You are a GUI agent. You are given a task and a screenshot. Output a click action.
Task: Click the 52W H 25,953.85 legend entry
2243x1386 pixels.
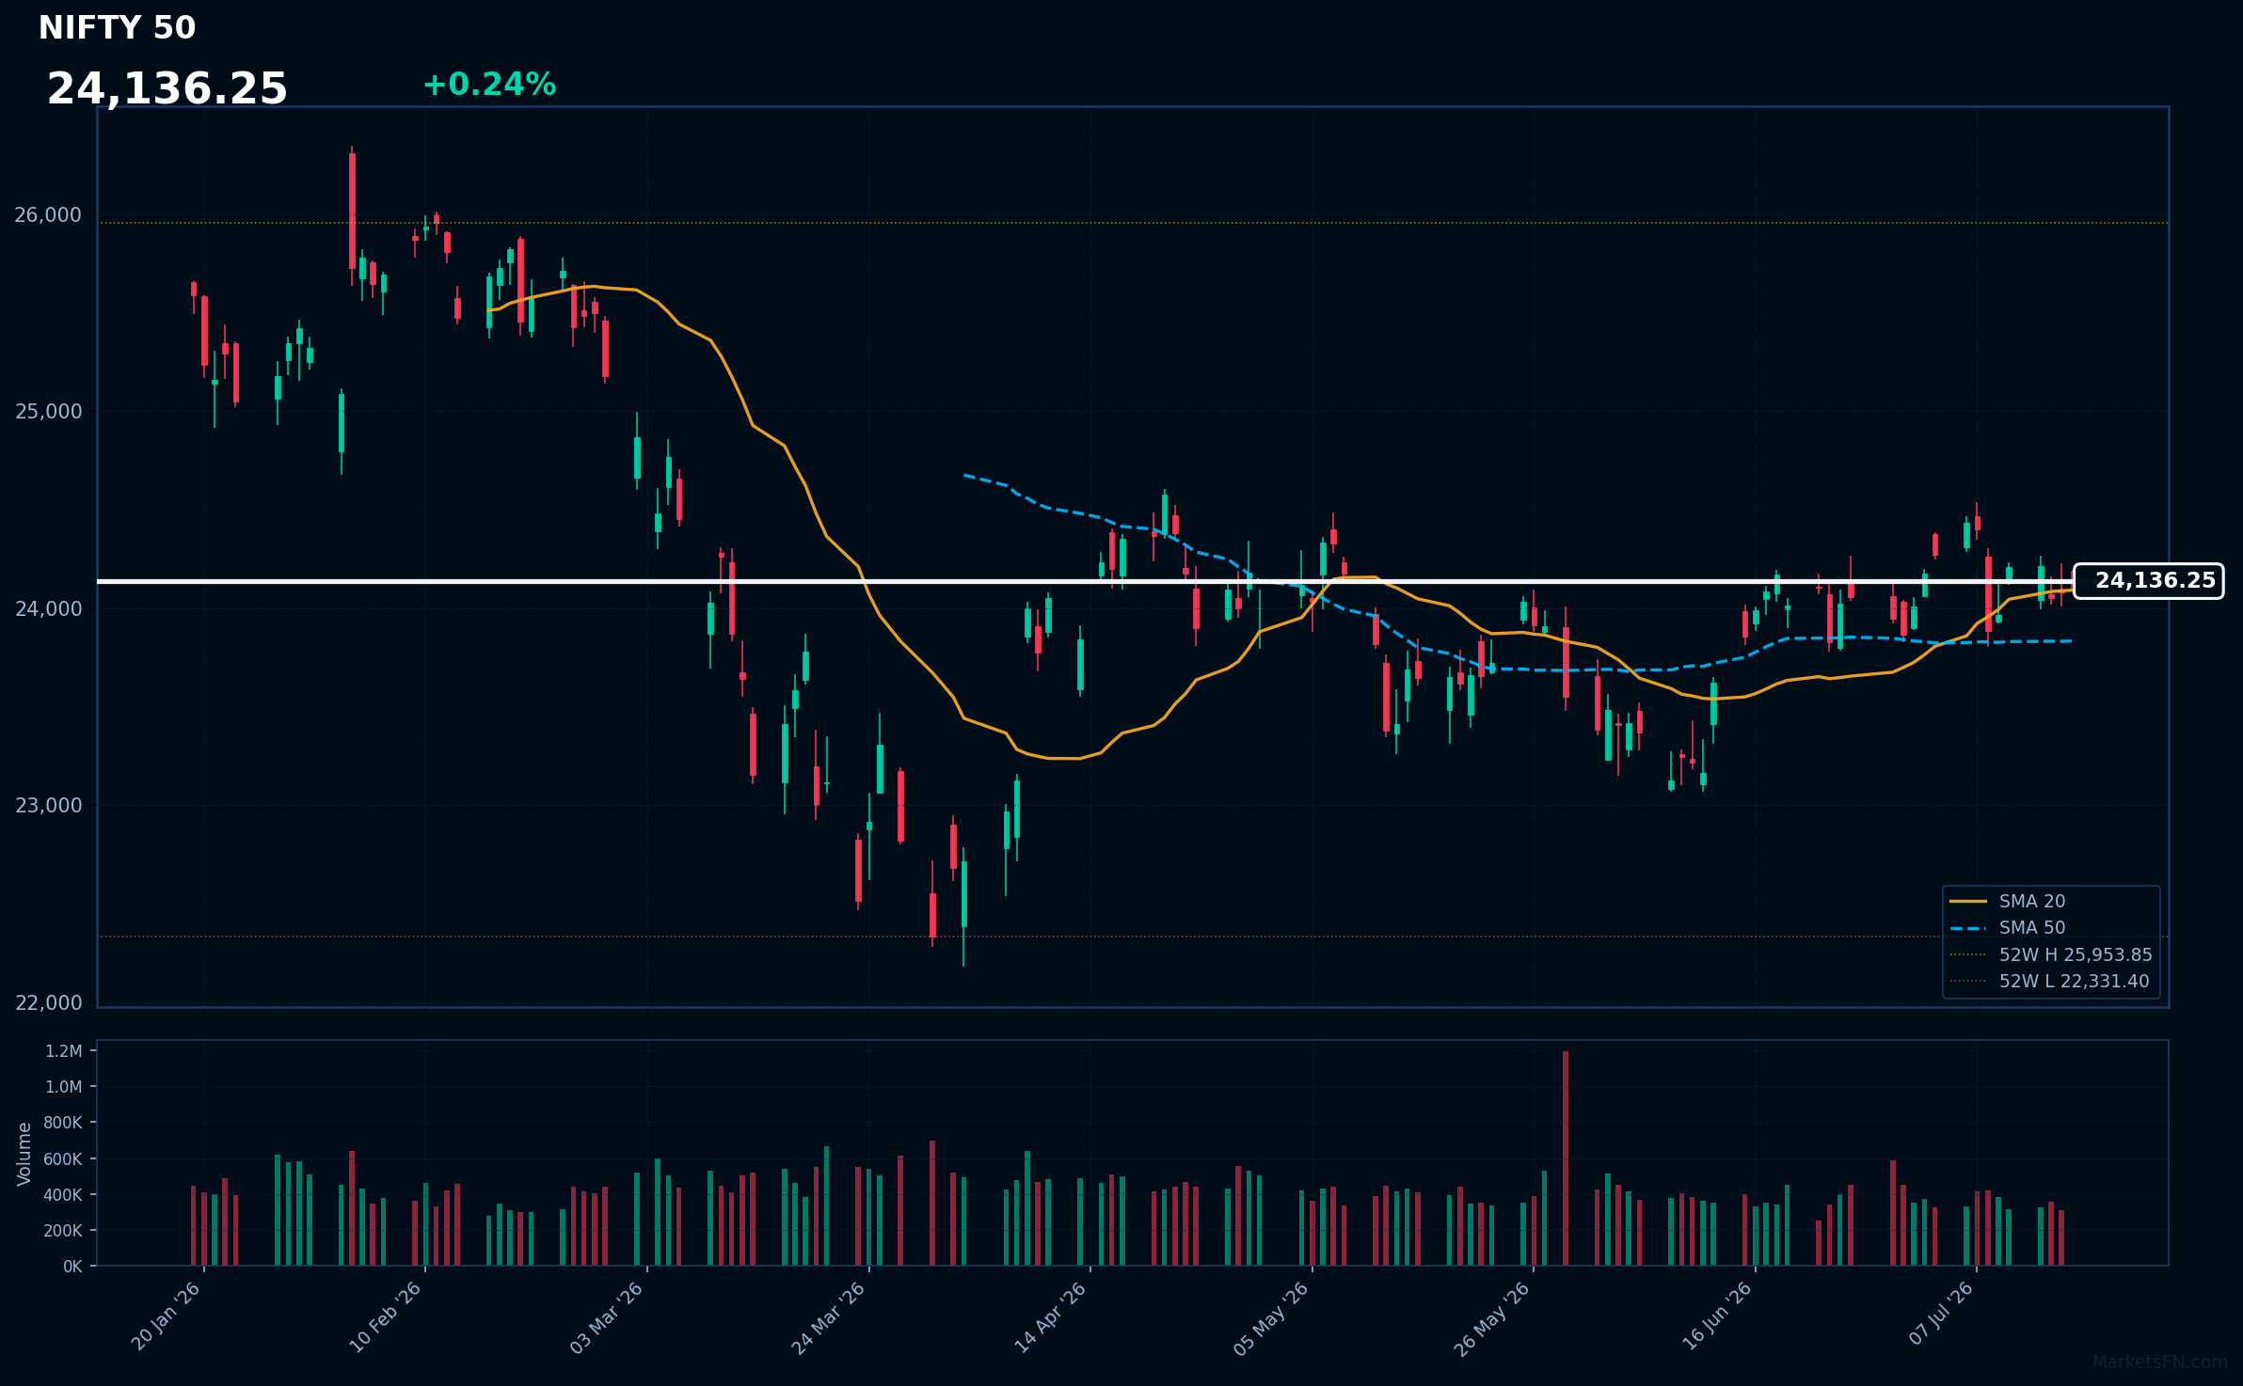click(2051, 954)
